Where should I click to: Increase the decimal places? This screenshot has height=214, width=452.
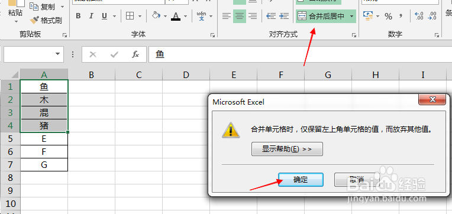point(418,16)
